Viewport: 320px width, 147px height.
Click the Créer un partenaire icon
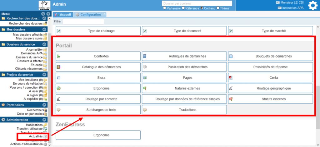pyautogui.click(x=45, y=114)
